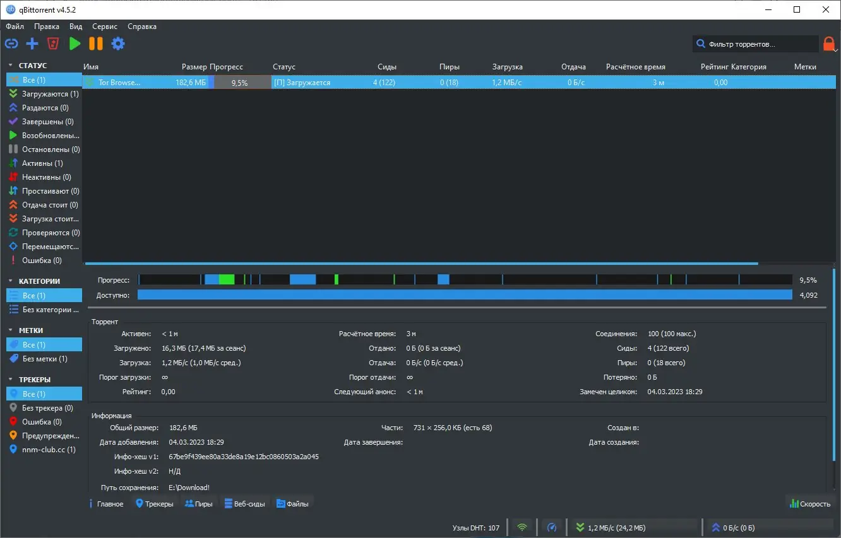The height and width of the screenshot is (538, 841).
Task: Select the nnm-club.cc (1) tracker
Action: click(44, 450)
